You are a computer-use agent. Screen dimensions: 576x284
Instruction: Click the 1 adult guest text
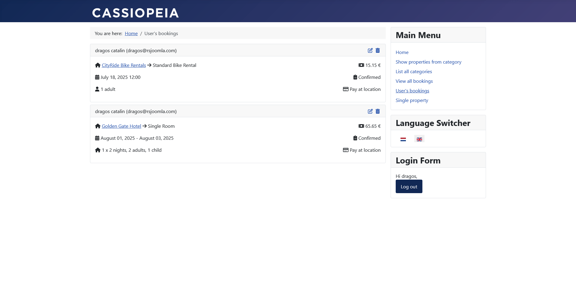tap(108, 89)
